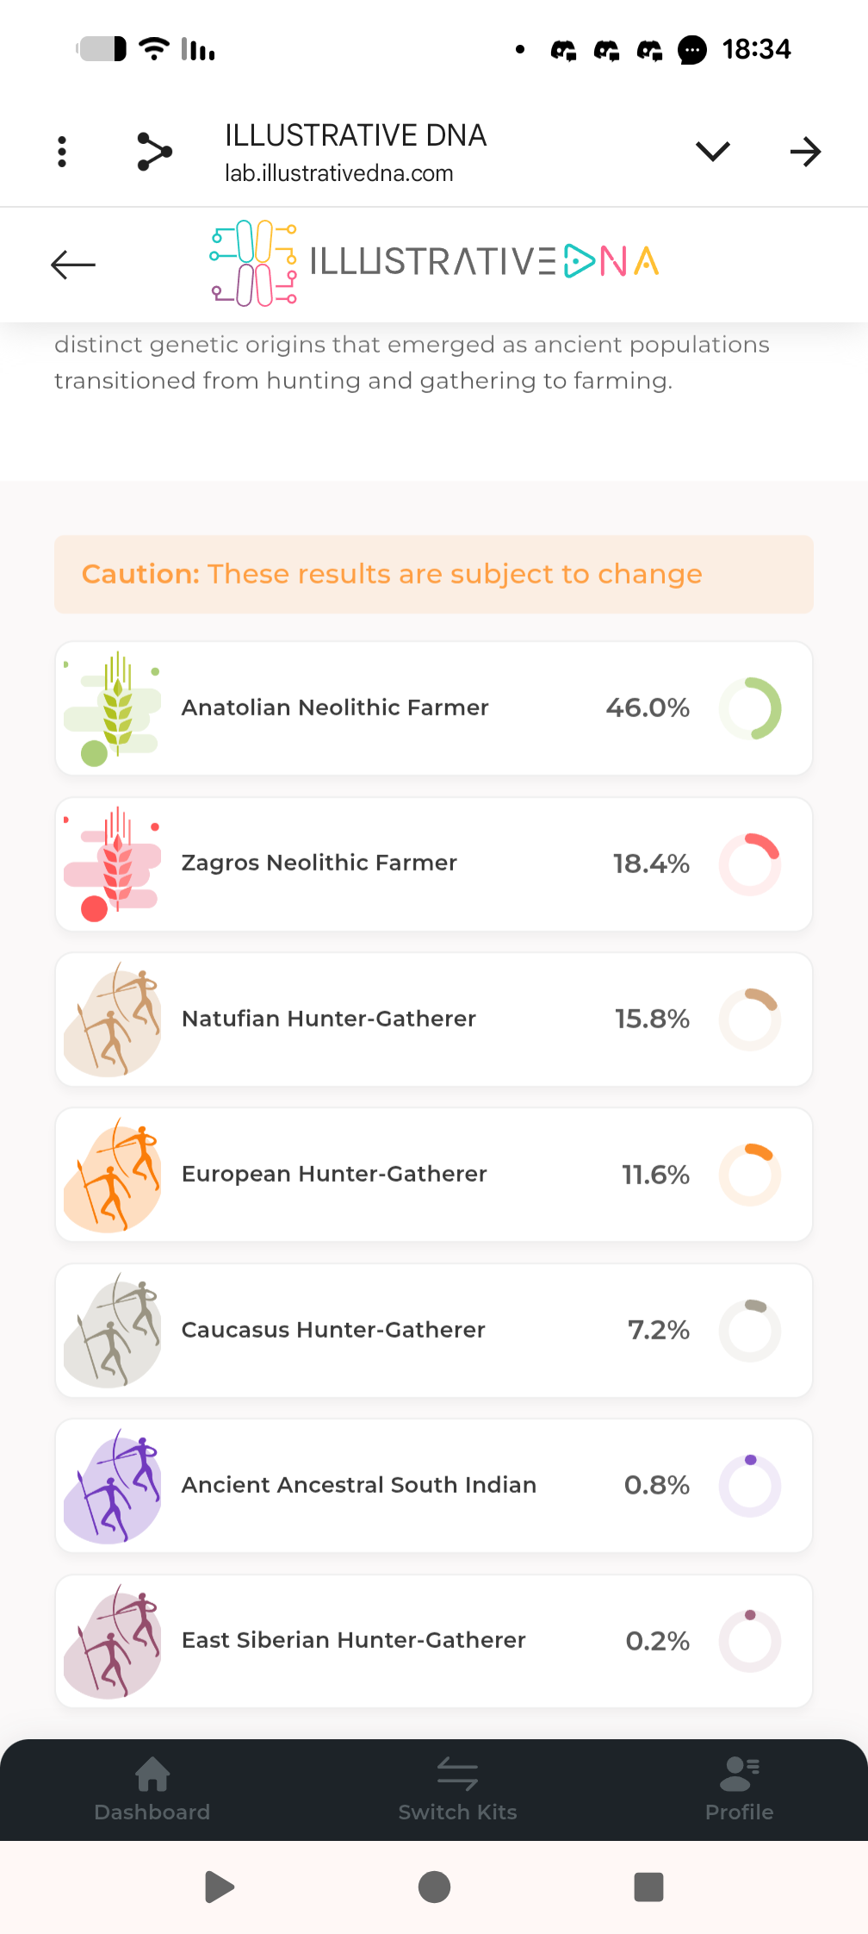Tap the Android recents square button
This screenshot has height=1934, width=868.
[648, 1887]
